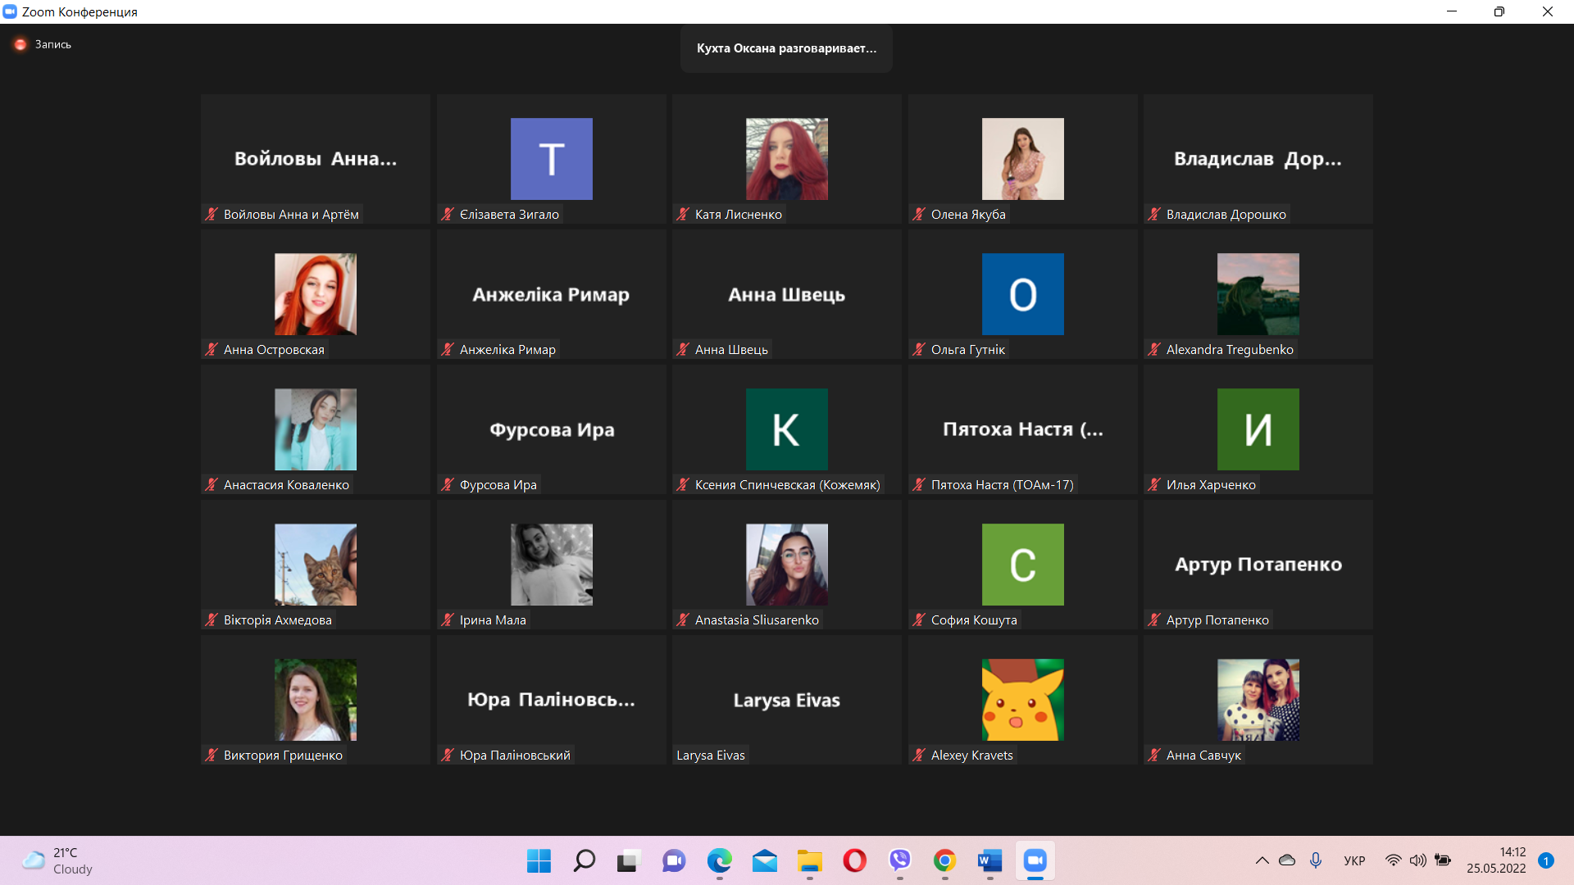
Task: Click the 'Войловы Анна и Артём' name label
Action: coord(291,215)
